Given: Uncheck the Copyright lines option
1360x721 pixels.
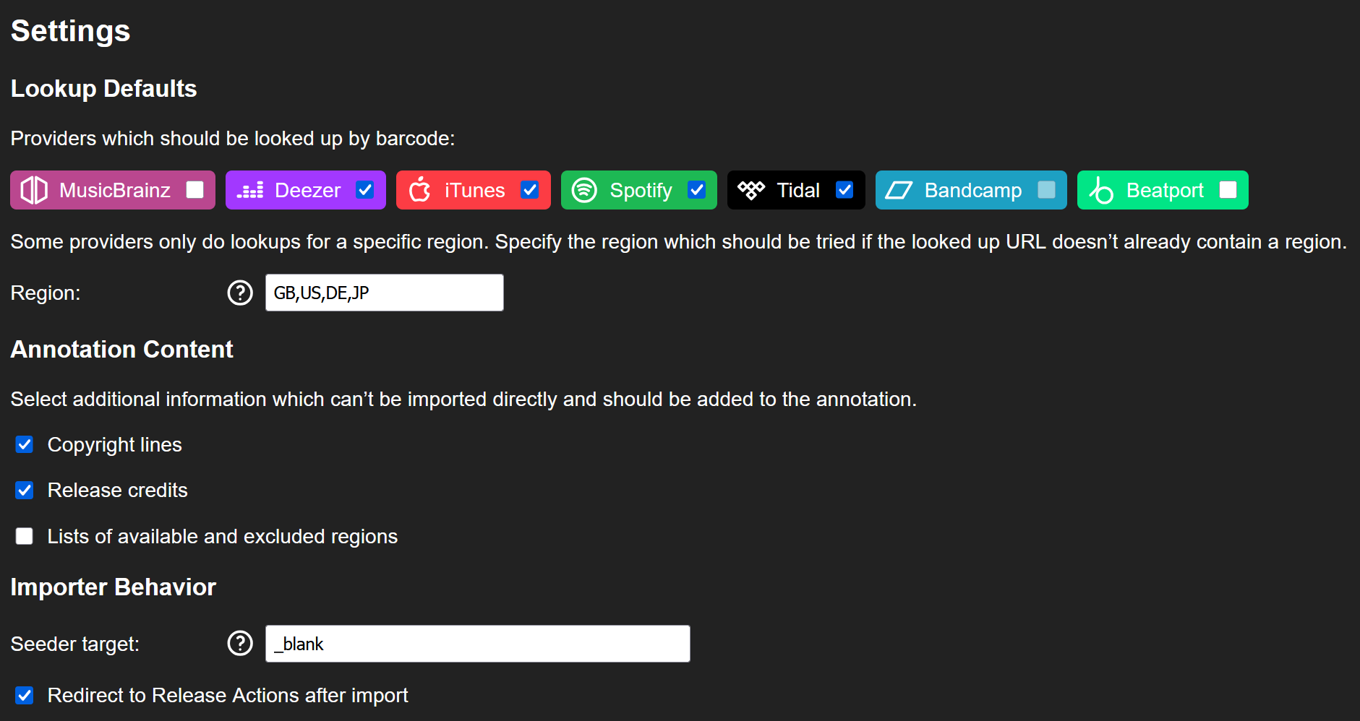Looking at the screenshot, I should pos(25,444).
